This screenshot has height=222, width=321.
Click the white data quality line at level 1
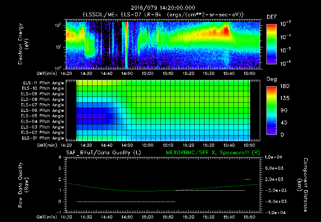click(210, 190)
